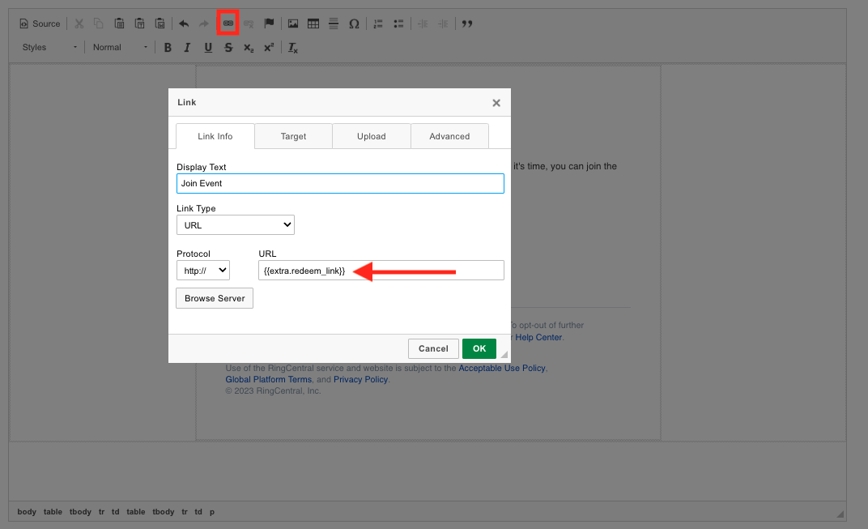Switch to the Upload tab
The image size is (868, 529).
tap(372, 136)
